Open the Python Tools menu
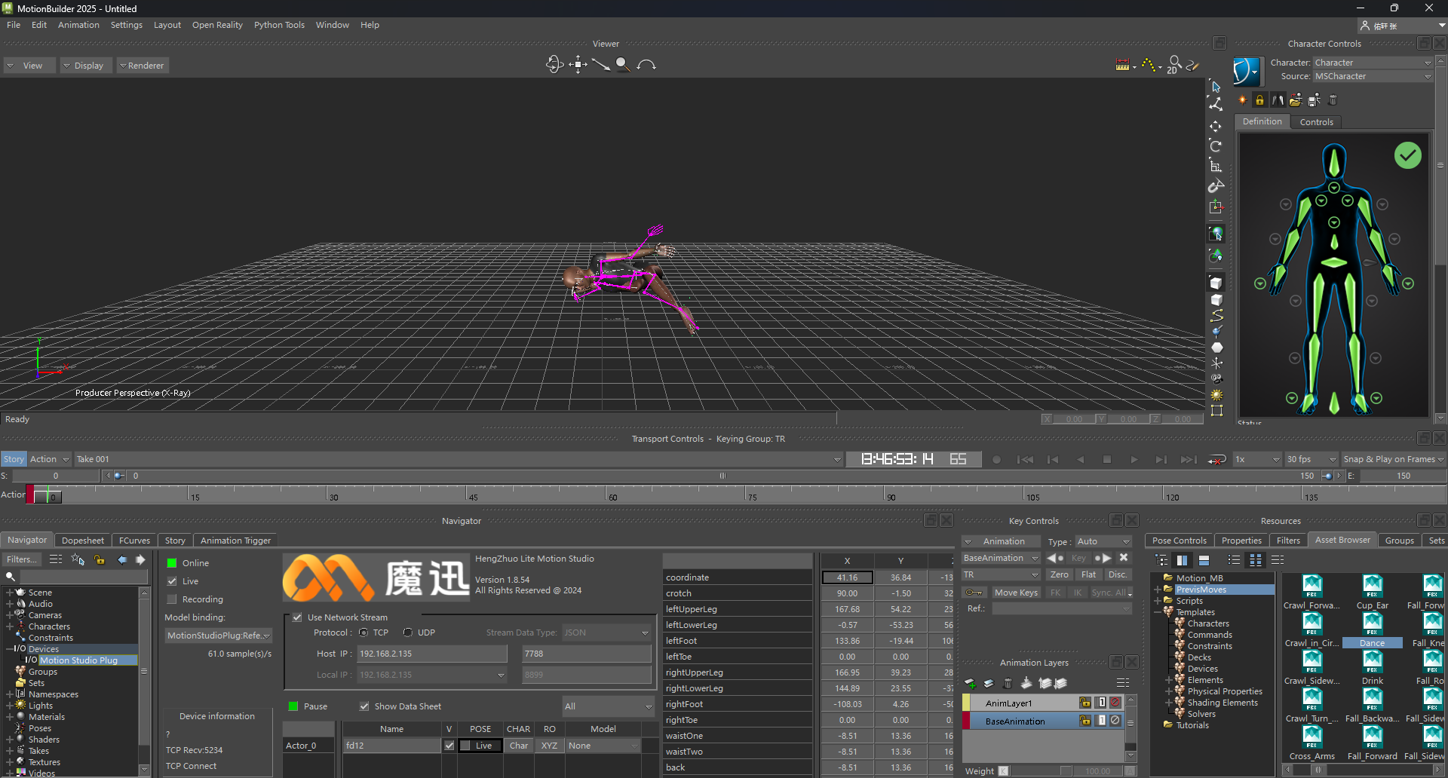Image resolution: width=1448 pixels, height=778 pixels. (x=279, y=25)
